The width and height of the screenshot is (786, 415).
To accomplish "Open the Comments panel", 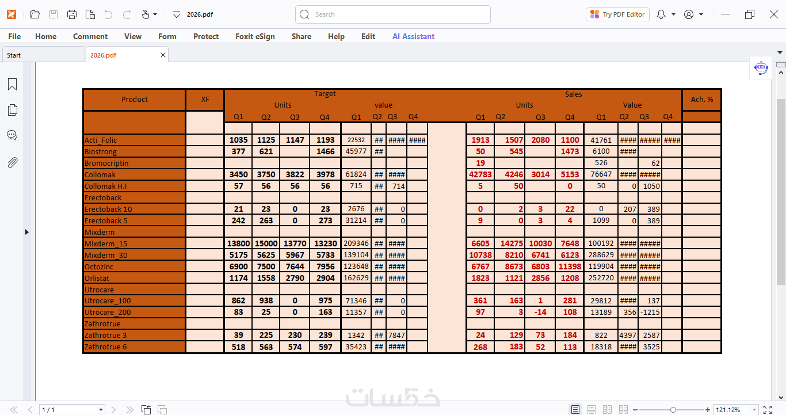I will pyautogui.click(x=12, y=135).
